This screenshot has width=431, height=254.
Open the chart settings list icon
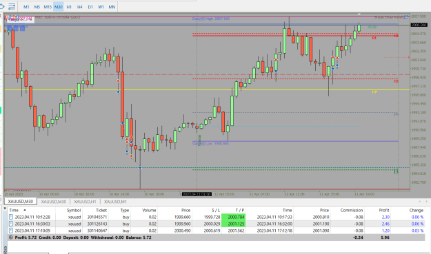pyautogui.click(x=12, y=6)
